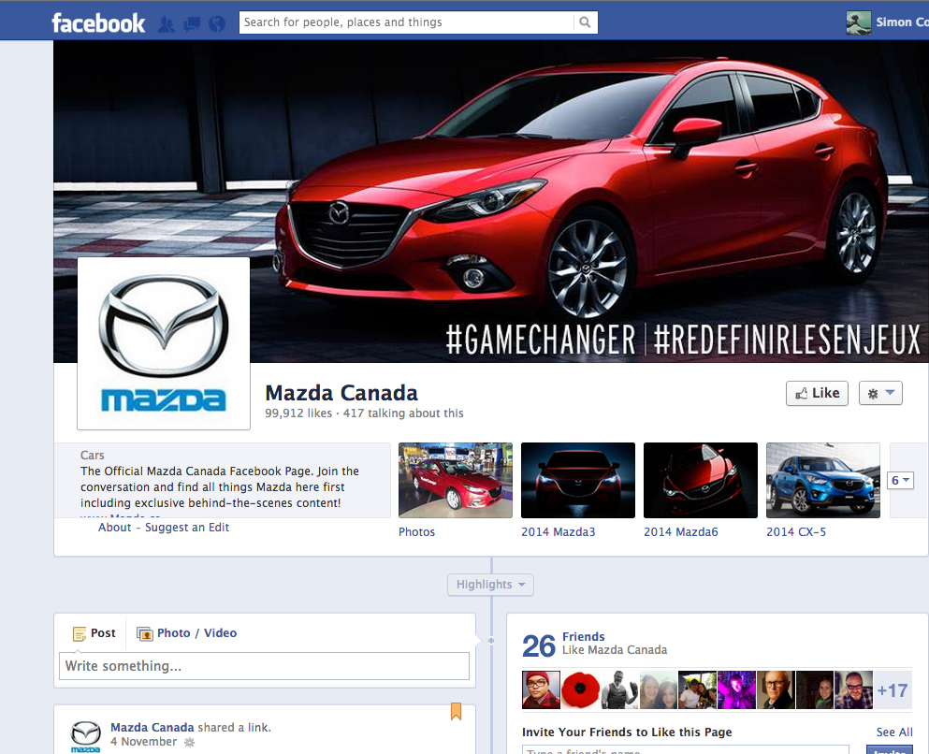The width and height of the screenshot is (929, 754).
Task: Open Simon's profile picture in top bar
Action: 859,22
